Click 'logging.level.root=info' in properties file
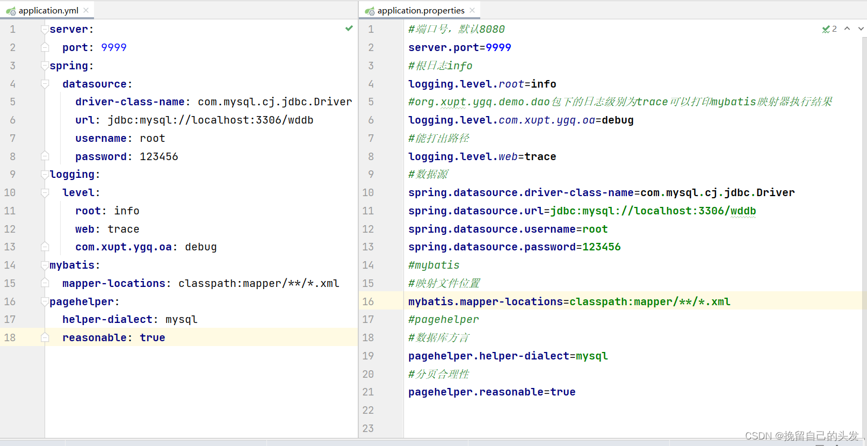 click(482, 84)
